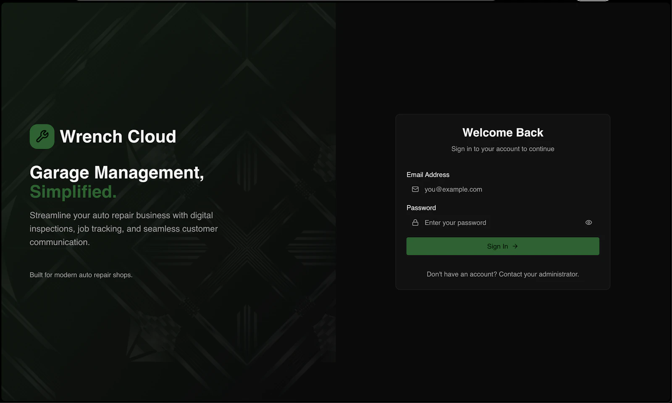Show password using the eye icon
This screenshot has width=672, height=403.
(x=588, y=222)
